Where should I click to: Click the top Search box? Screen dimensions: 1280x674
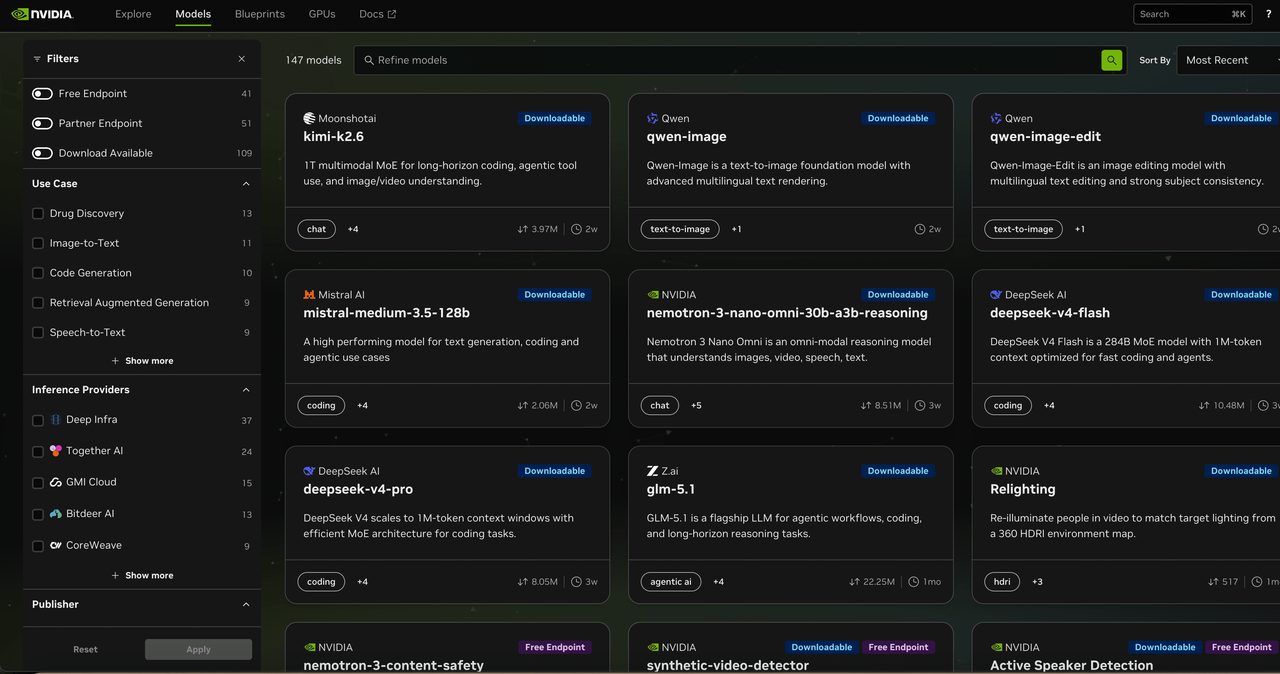[1193, 14]
